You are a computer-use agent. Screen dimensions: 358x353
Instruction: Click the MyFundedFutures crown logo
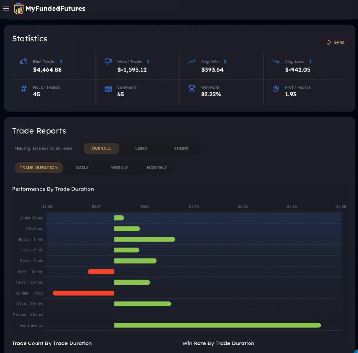tap(18, 9)
